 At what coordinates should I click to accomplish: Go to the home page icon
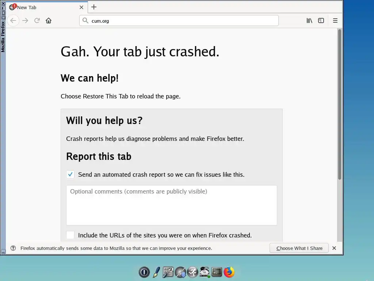[x=49, y=20]
